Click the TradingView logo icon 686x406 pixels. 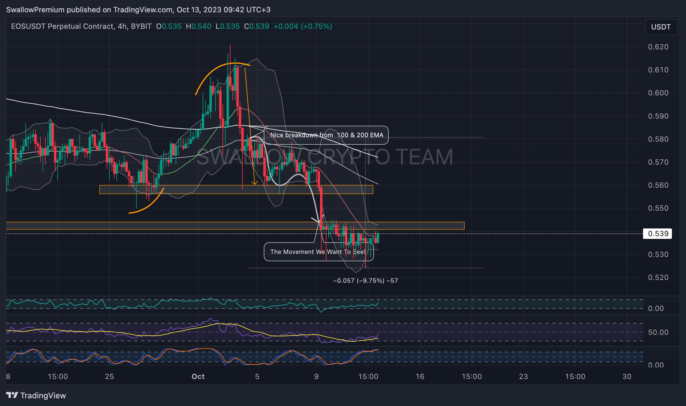tap(12, 395)
